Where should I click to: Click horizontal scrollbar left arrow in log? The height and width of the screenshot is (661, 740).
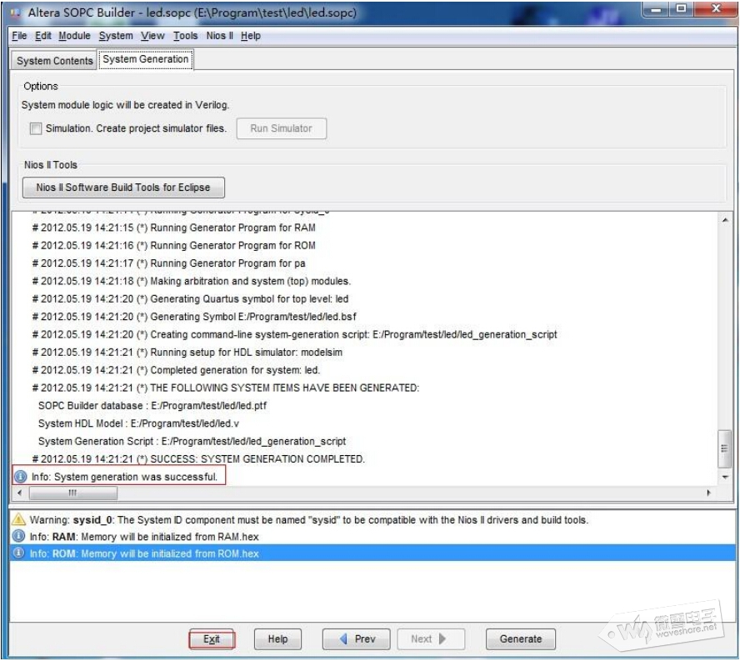19,493
